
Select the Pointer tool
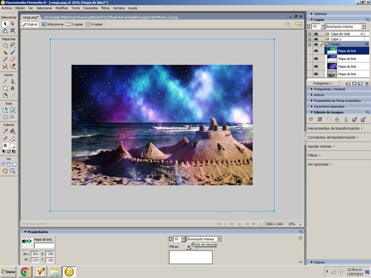(5, 24)
